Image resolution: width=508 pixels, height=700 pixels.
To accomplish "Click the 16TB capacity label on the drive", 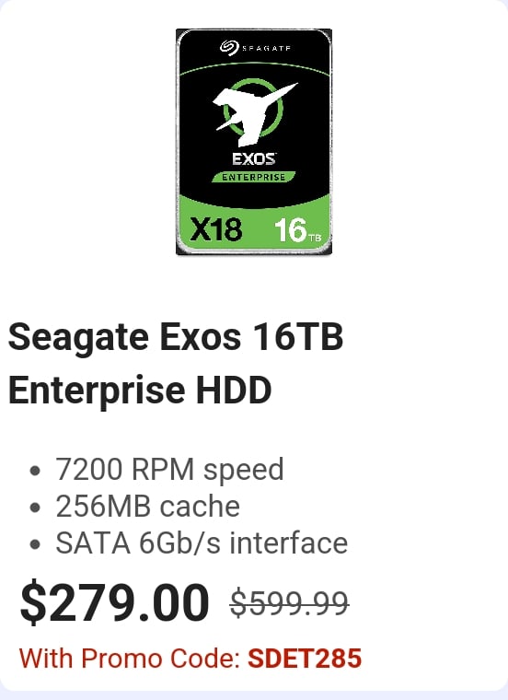I will tap(297, 230).
